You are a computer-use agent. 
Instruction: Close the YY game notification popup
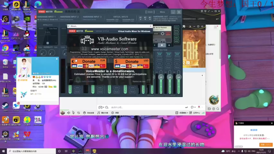pos(272,123)
